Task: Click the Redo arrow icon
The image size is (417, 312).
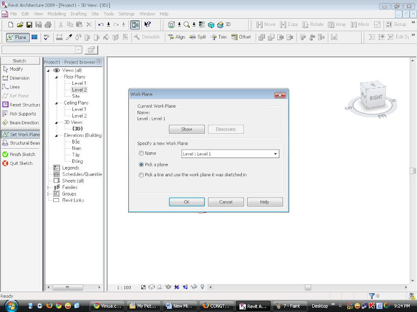Action: click(116, 24)
